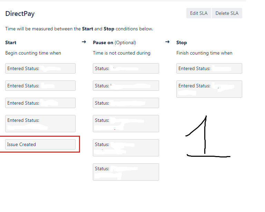Select the Issue Created start condition

[40, 144]
